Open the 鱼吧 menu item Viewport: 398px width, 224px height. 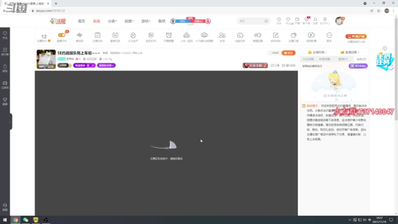point(162,21)
